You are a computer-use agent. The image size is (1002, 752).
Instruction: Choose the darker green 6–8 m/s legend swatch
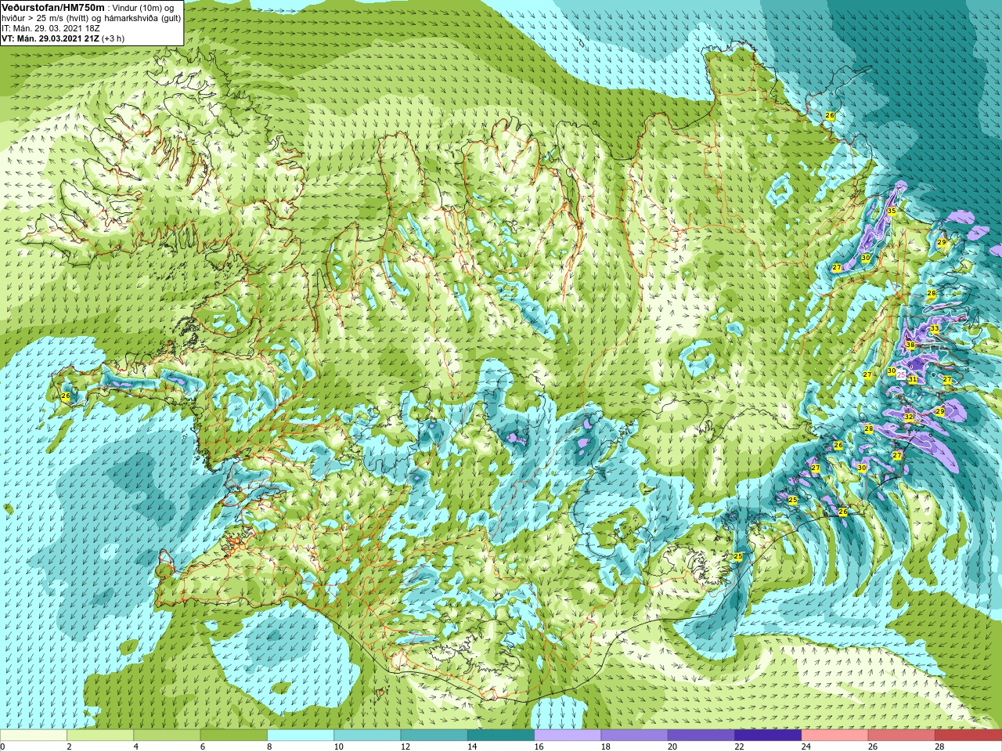tap(234, 736)
